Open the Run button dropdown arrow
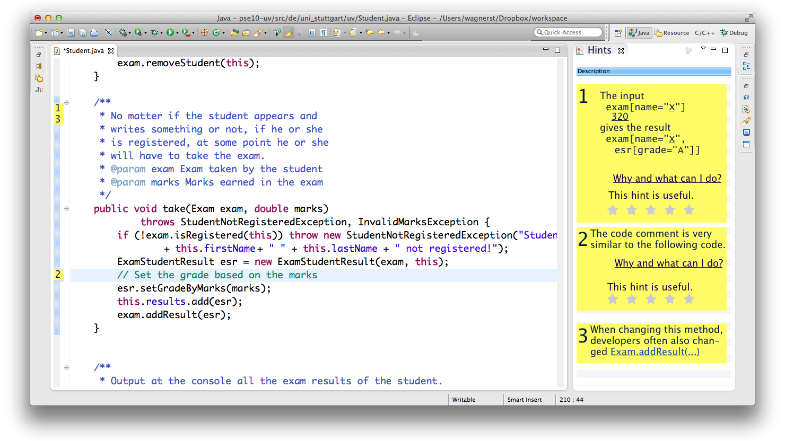Screen dimensions: 785x441 [x=177, y=33]
